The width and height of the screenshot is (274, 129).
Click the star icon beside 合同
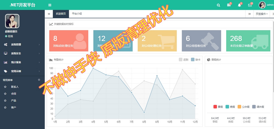(5, 94)
